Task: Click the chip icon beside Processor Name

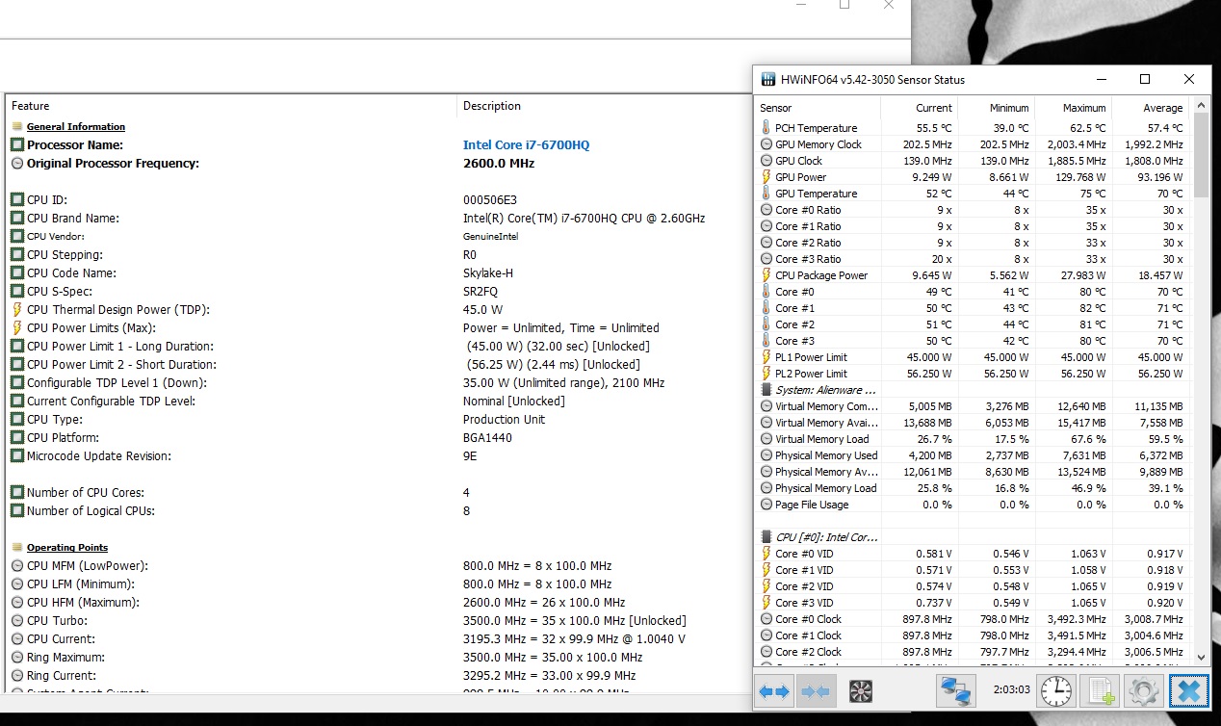Action: click(x=17, y=145)
